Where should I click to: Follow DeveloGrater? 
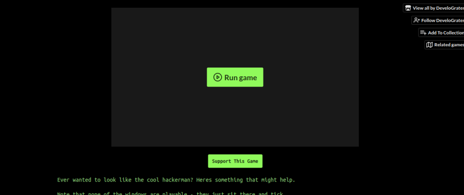(x=438, y=21)
